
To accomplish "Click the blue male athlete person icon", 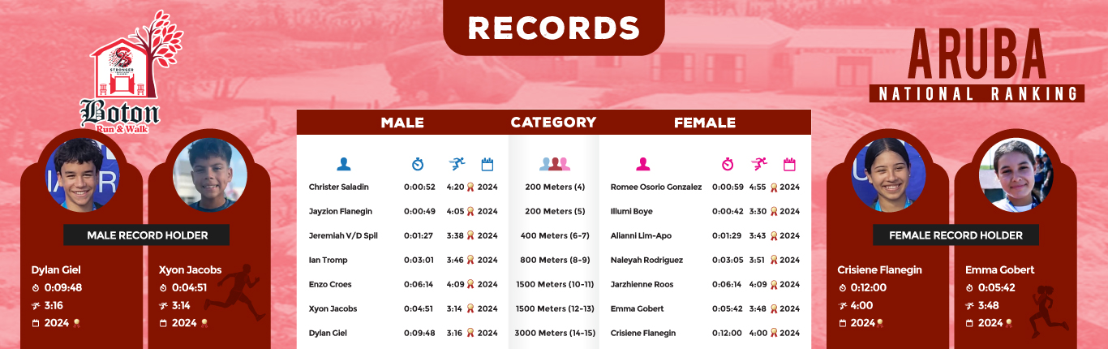I will [343, 164].
